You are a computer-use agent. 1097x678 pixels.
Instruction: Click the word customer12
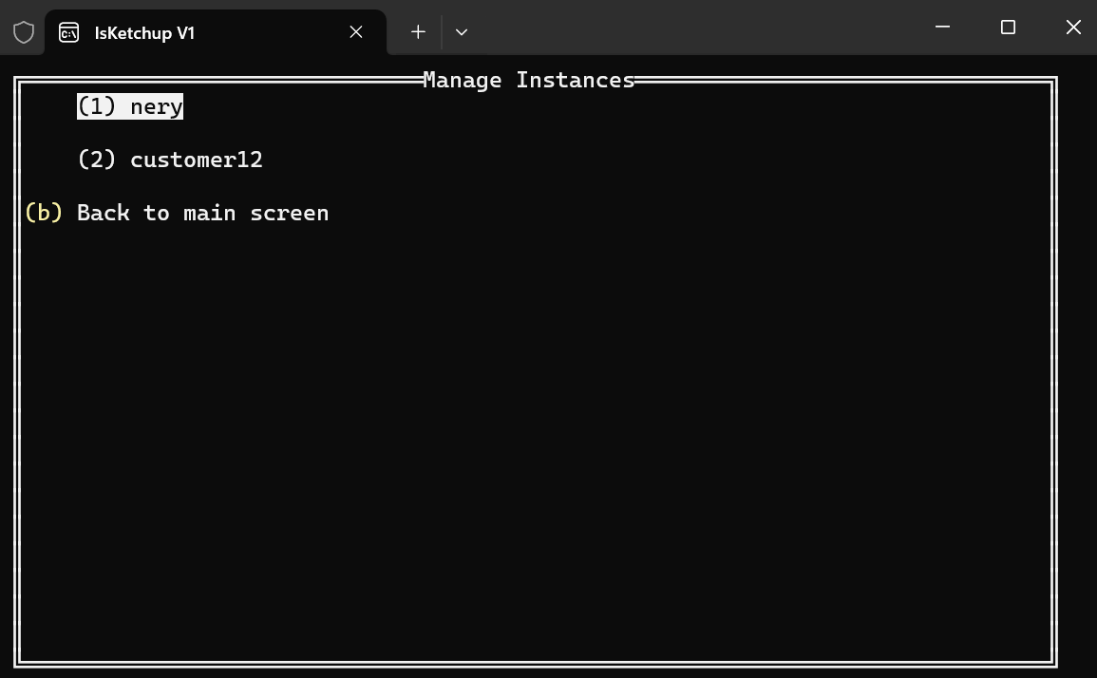(x=197, y=160)
